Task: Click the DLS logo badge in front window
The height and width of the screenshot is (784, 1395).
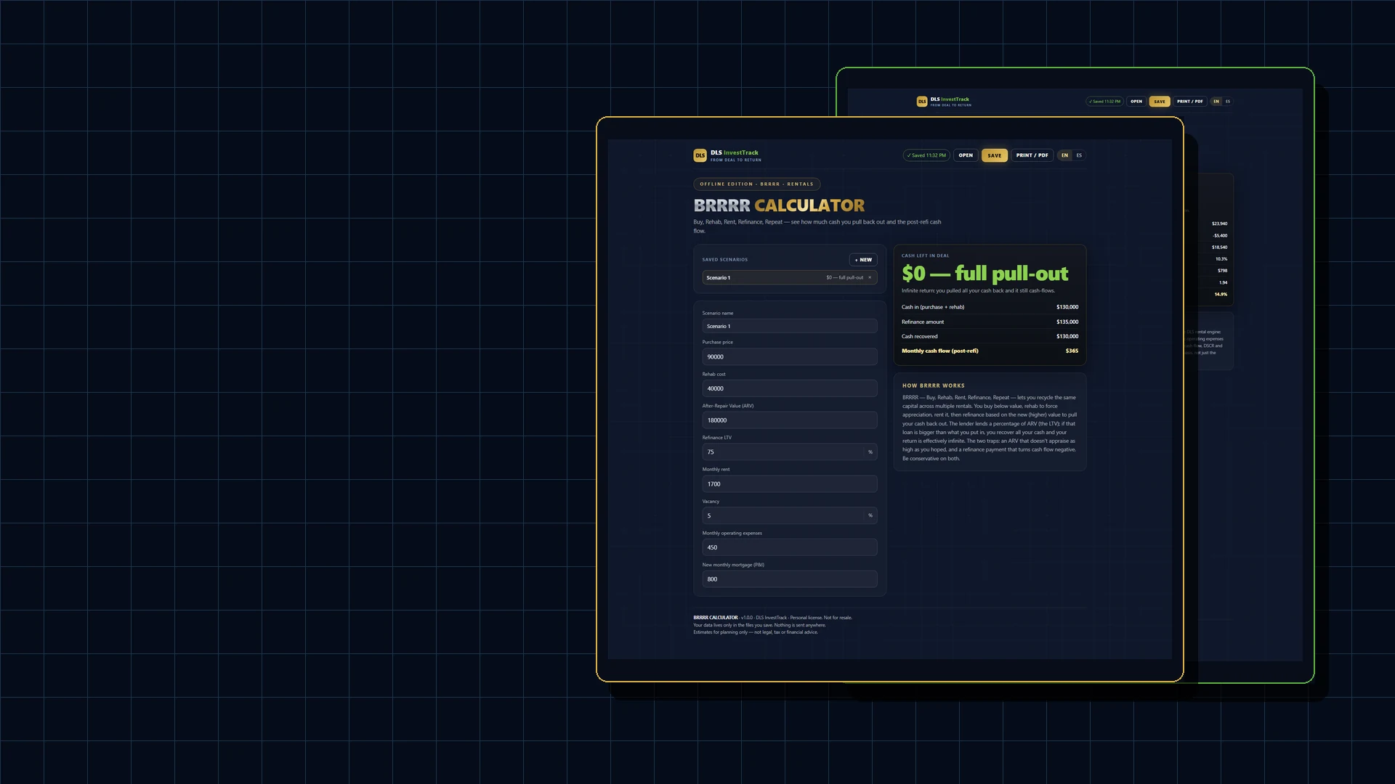Action: pos(700,155)
